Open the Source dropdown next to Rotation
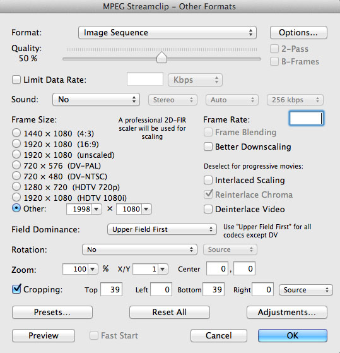340x353 pixels. point(230,249)
